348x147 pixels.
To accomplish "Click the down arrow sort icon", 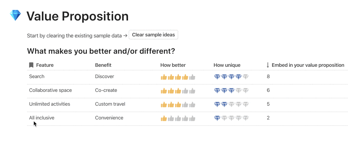I will [x=268, y=65].
